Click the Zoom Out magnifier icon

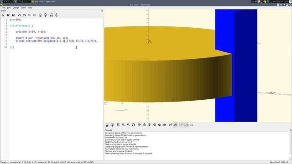128,125
